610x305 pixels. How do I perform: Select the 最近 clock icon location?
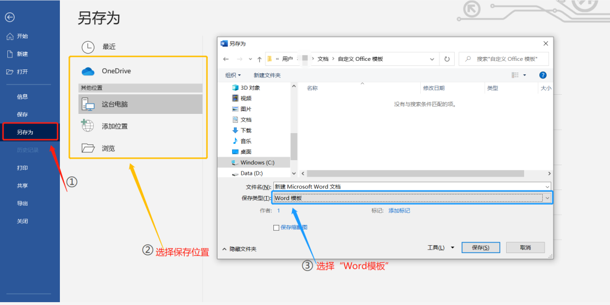88,47
